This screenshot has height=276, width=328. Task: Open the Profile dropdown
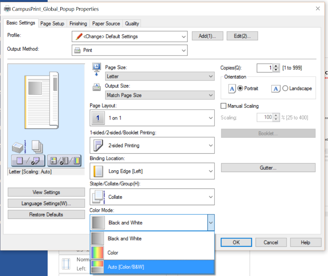130,37
